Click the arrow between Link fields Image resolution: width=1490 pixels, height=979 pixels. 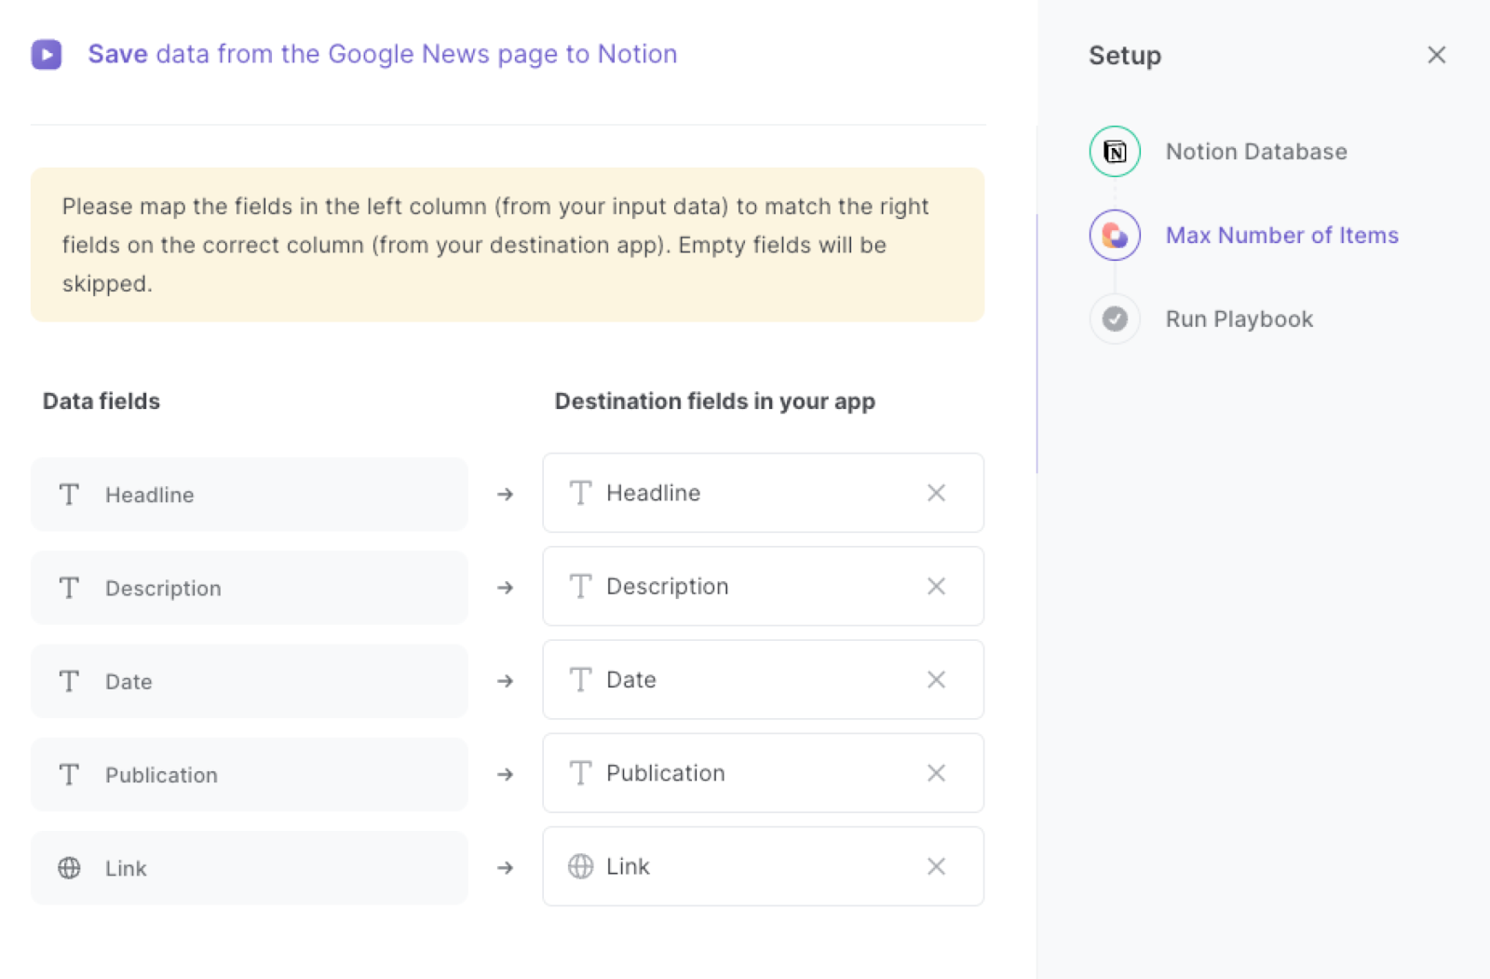point(506,867)
